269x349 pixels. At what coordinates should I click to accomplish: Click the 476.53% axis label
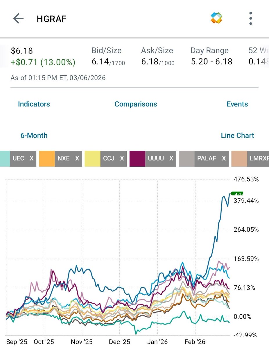(x=246, y=179)
